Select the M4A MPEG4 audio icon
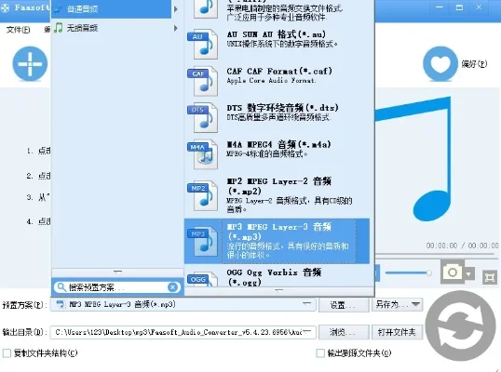The image size is (501, 372). (x=204, y=154)
